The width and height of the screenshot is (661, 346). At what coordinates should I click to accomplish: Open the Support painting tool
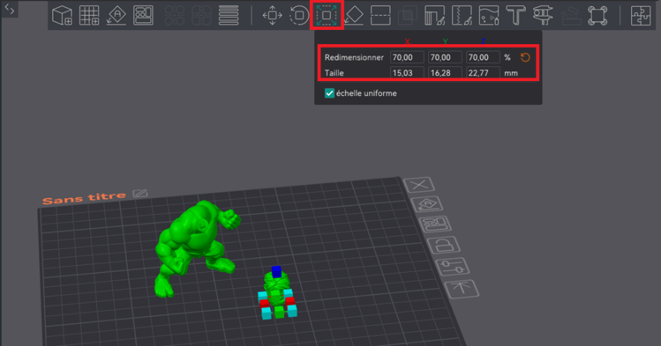pyautogui.click(x=434, y=15)
